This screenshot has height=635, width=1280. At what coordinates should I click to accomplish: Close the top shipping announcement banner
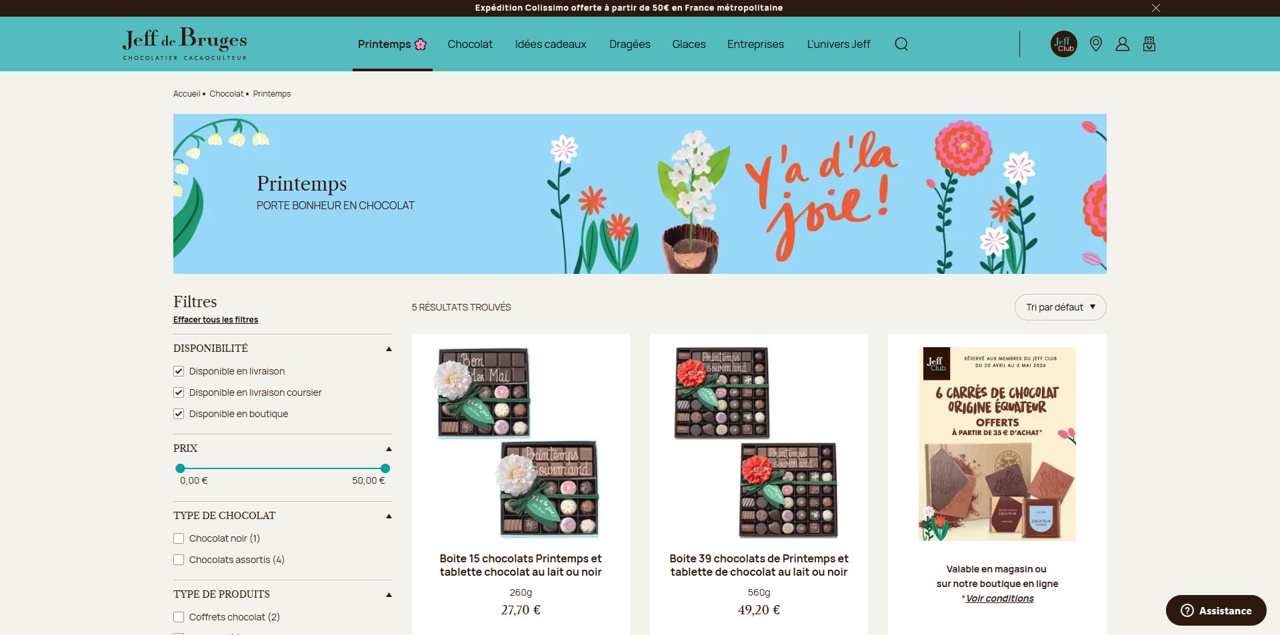pyautogui.click(x=1156, y=8)
